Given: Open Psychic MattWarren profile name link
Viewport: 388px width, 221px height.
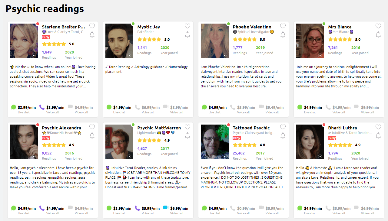Looking at the screenshot, I should [159, 128].
